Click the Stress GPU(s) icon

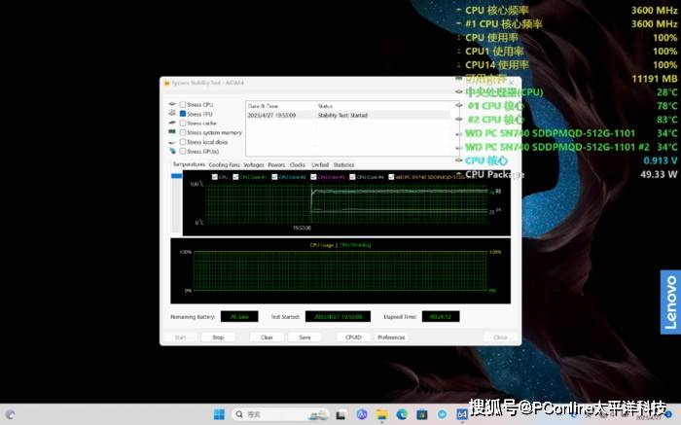pyautogui.click(x=171, y=152)
